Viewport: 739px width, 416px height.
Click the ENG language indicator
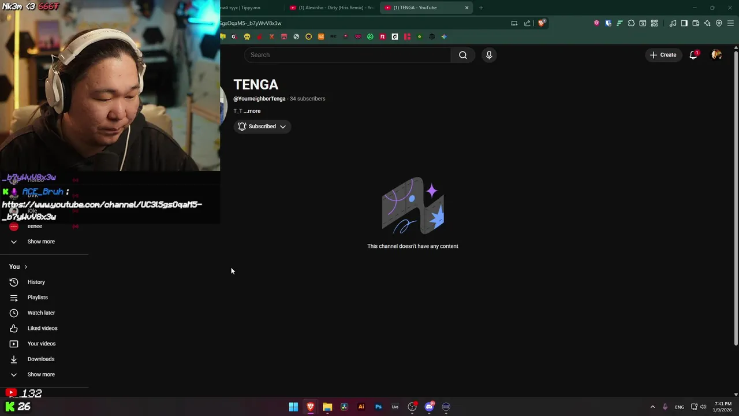pos(680,407)
